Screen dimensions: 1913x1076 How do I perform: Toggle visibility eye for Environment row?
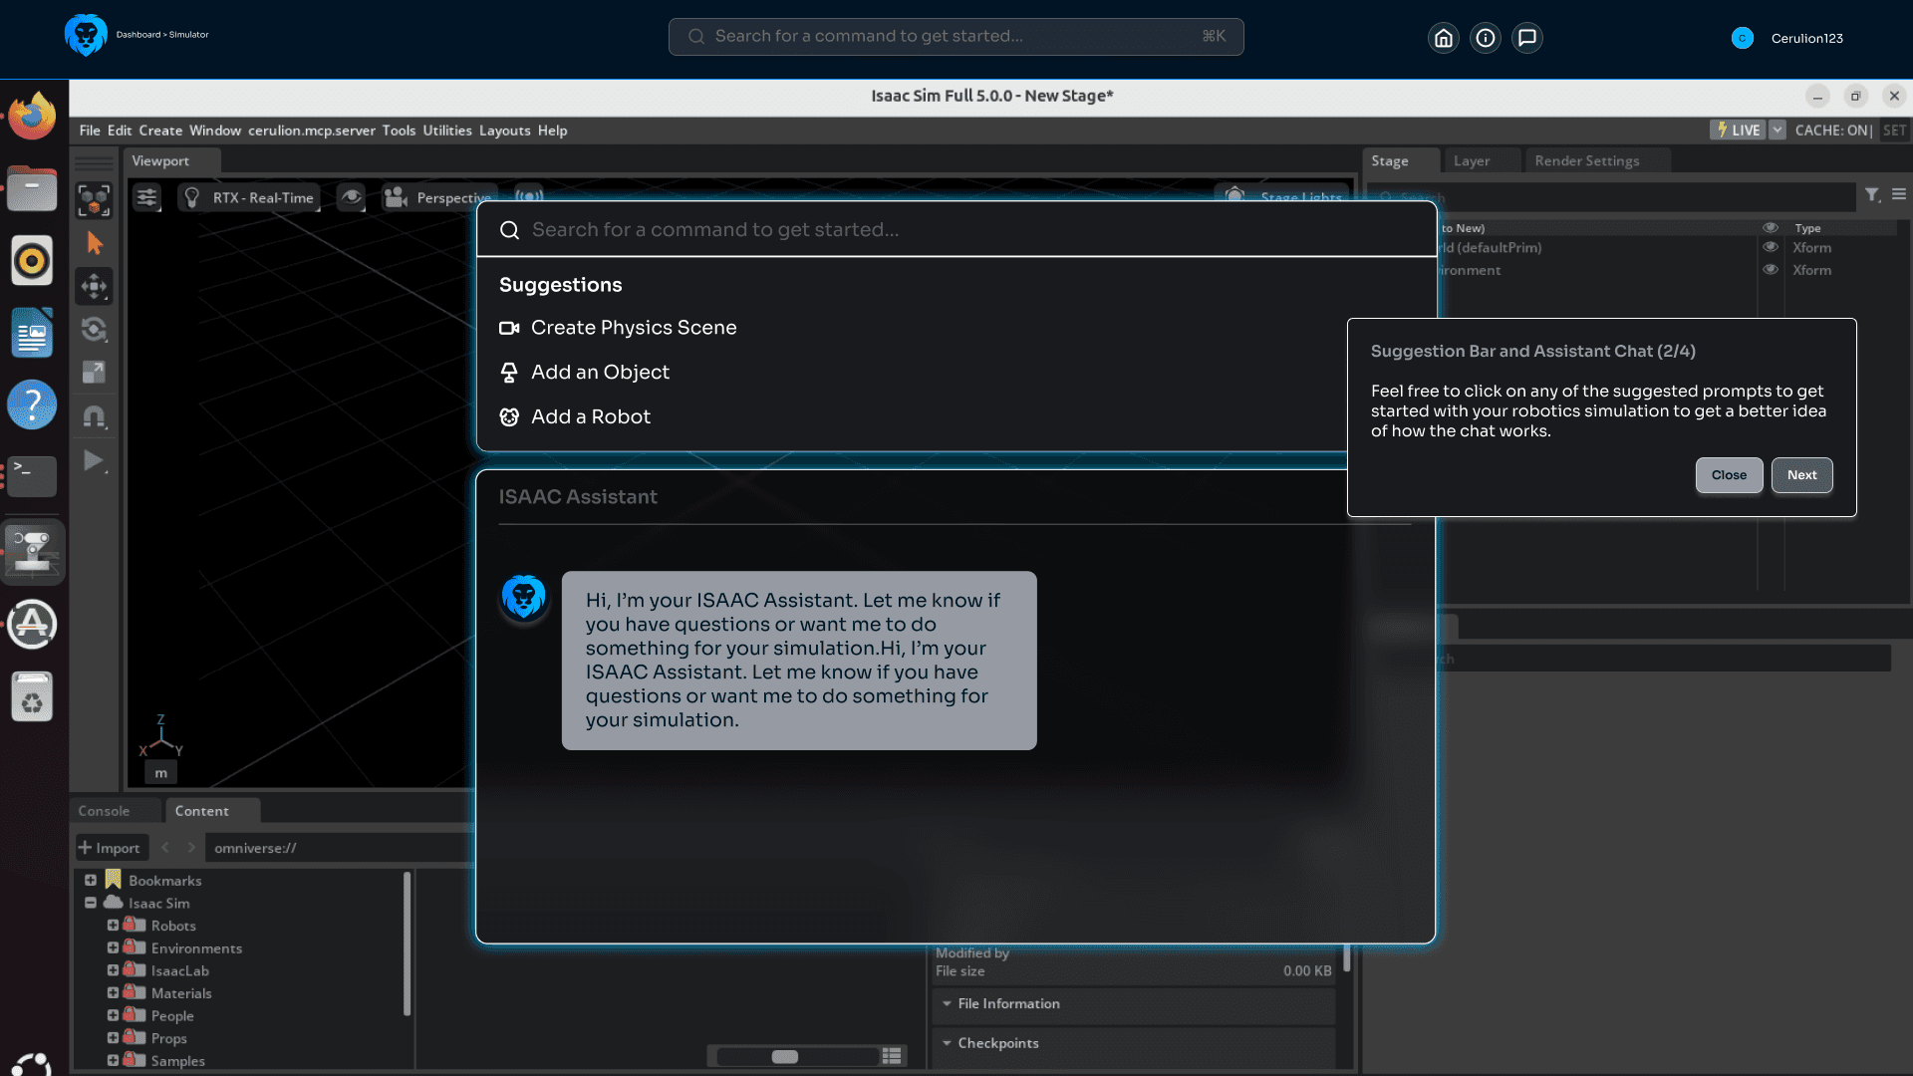tap(1771, 270)
